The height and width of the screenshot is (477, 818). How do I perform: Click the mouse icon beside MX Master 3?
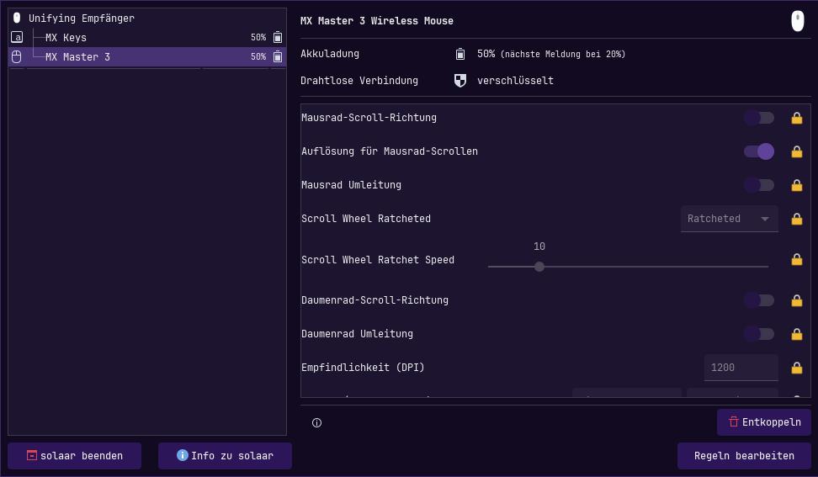(17, 56)
